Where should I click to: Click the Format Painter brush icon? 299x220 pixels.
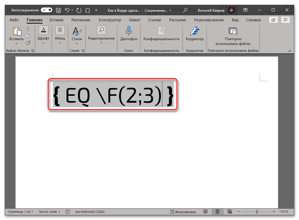(28, 43)
